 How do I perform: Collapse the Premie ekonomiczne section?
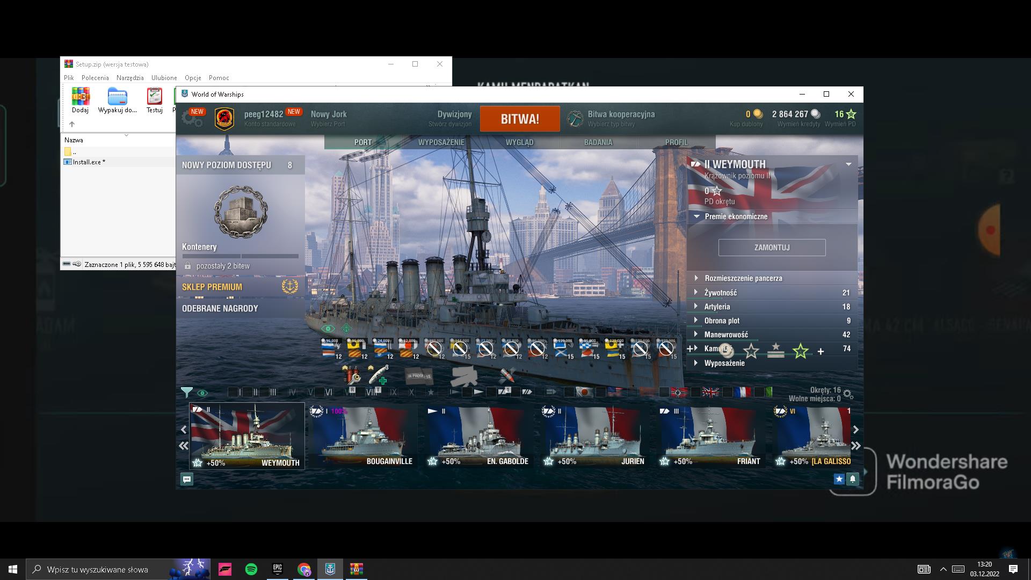coord(696,216)
